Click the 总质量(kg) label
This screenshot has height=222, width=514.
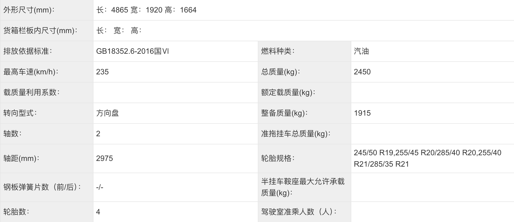coord(281,72)
